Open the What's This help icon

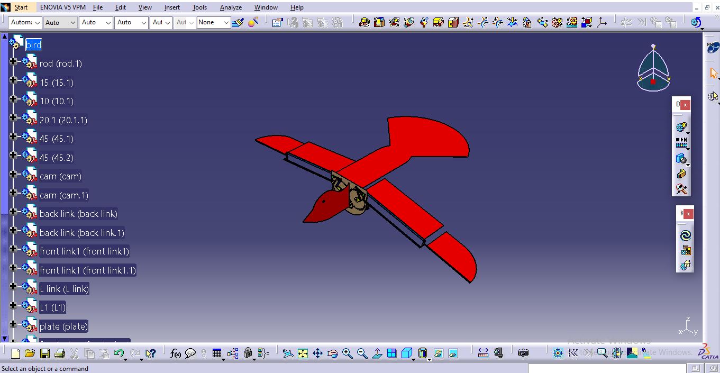(x=150, y=353)
